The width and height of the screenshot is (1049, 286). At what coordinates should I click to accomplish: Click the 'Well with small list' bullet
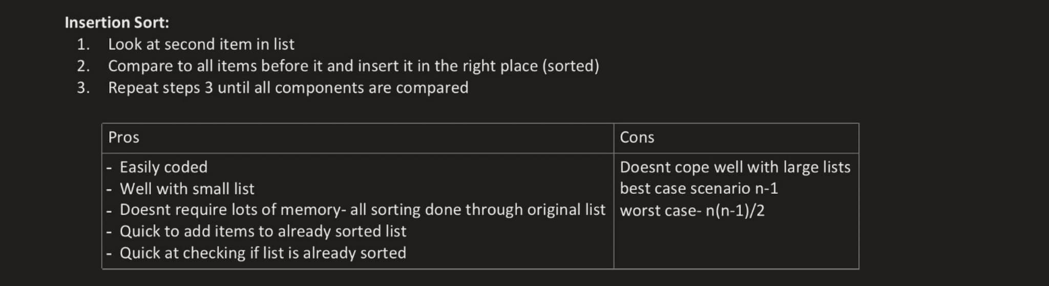(187, 189)
